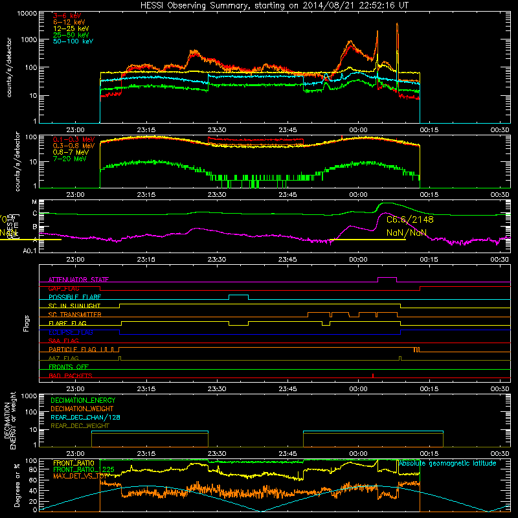
Task: Click the NaN/NaN annotation under C6.6/2148
Action: pos(407,232)
